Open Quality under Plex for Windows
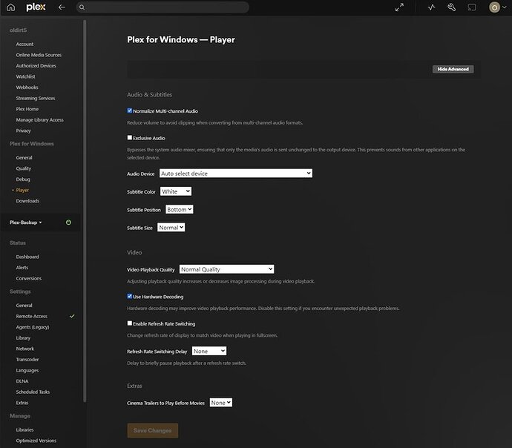This screenshot has height=448, width=512. [x=24, y=168]
